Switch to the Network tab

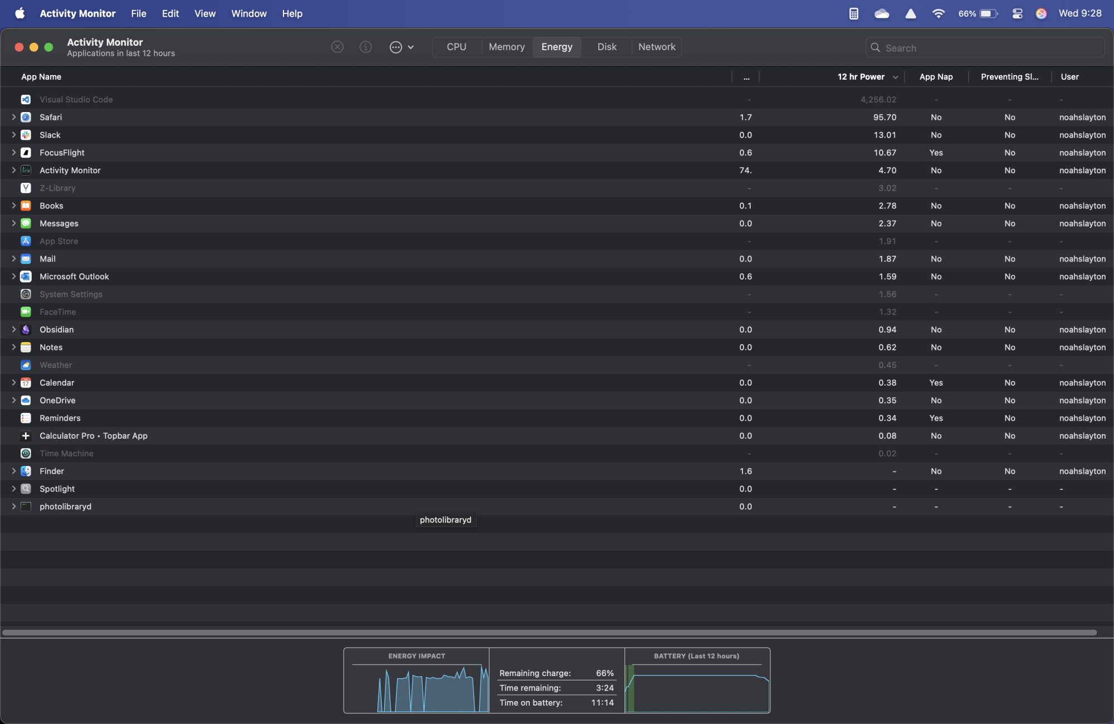coord(657,47)
